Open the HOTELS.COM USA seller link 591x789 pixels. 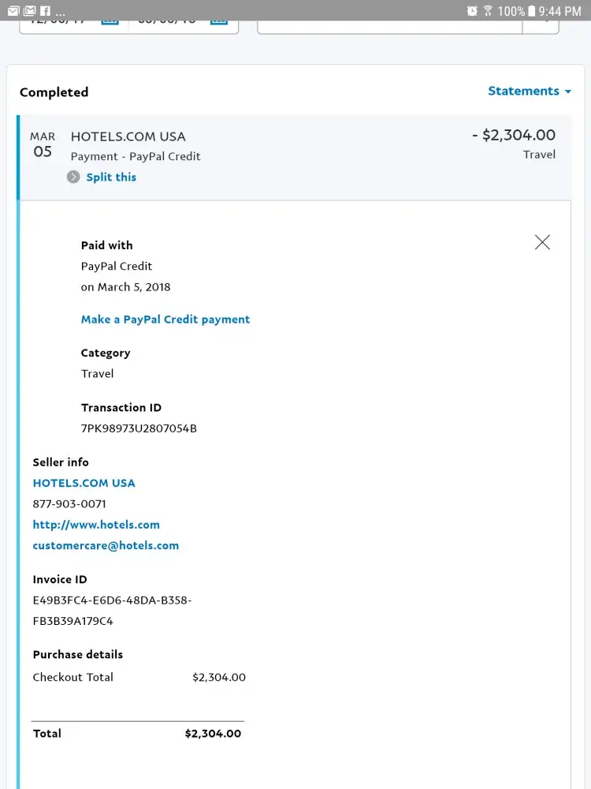point(84,483)
